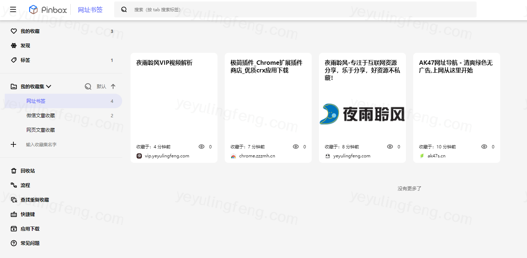Click the eye icon on 夜雨聆风VIP视频解析 card
527x258 pixels.
point(202,147)
